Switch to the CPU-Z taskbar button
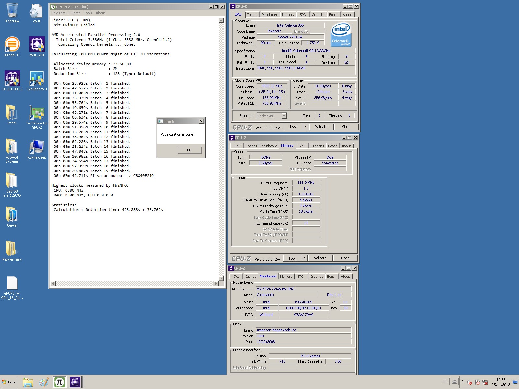Screen dimensions: 519x389 (x=75, y=382)
